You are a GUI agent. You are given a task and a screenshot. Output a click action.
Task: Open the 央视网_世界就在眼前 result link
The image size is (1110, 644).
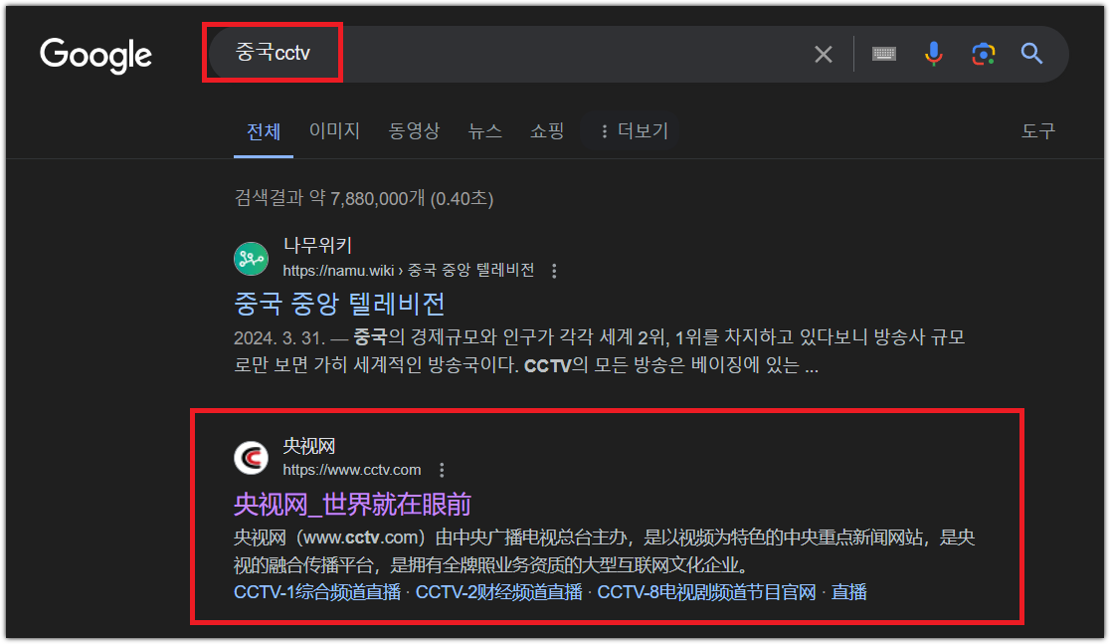pos(352,505)
